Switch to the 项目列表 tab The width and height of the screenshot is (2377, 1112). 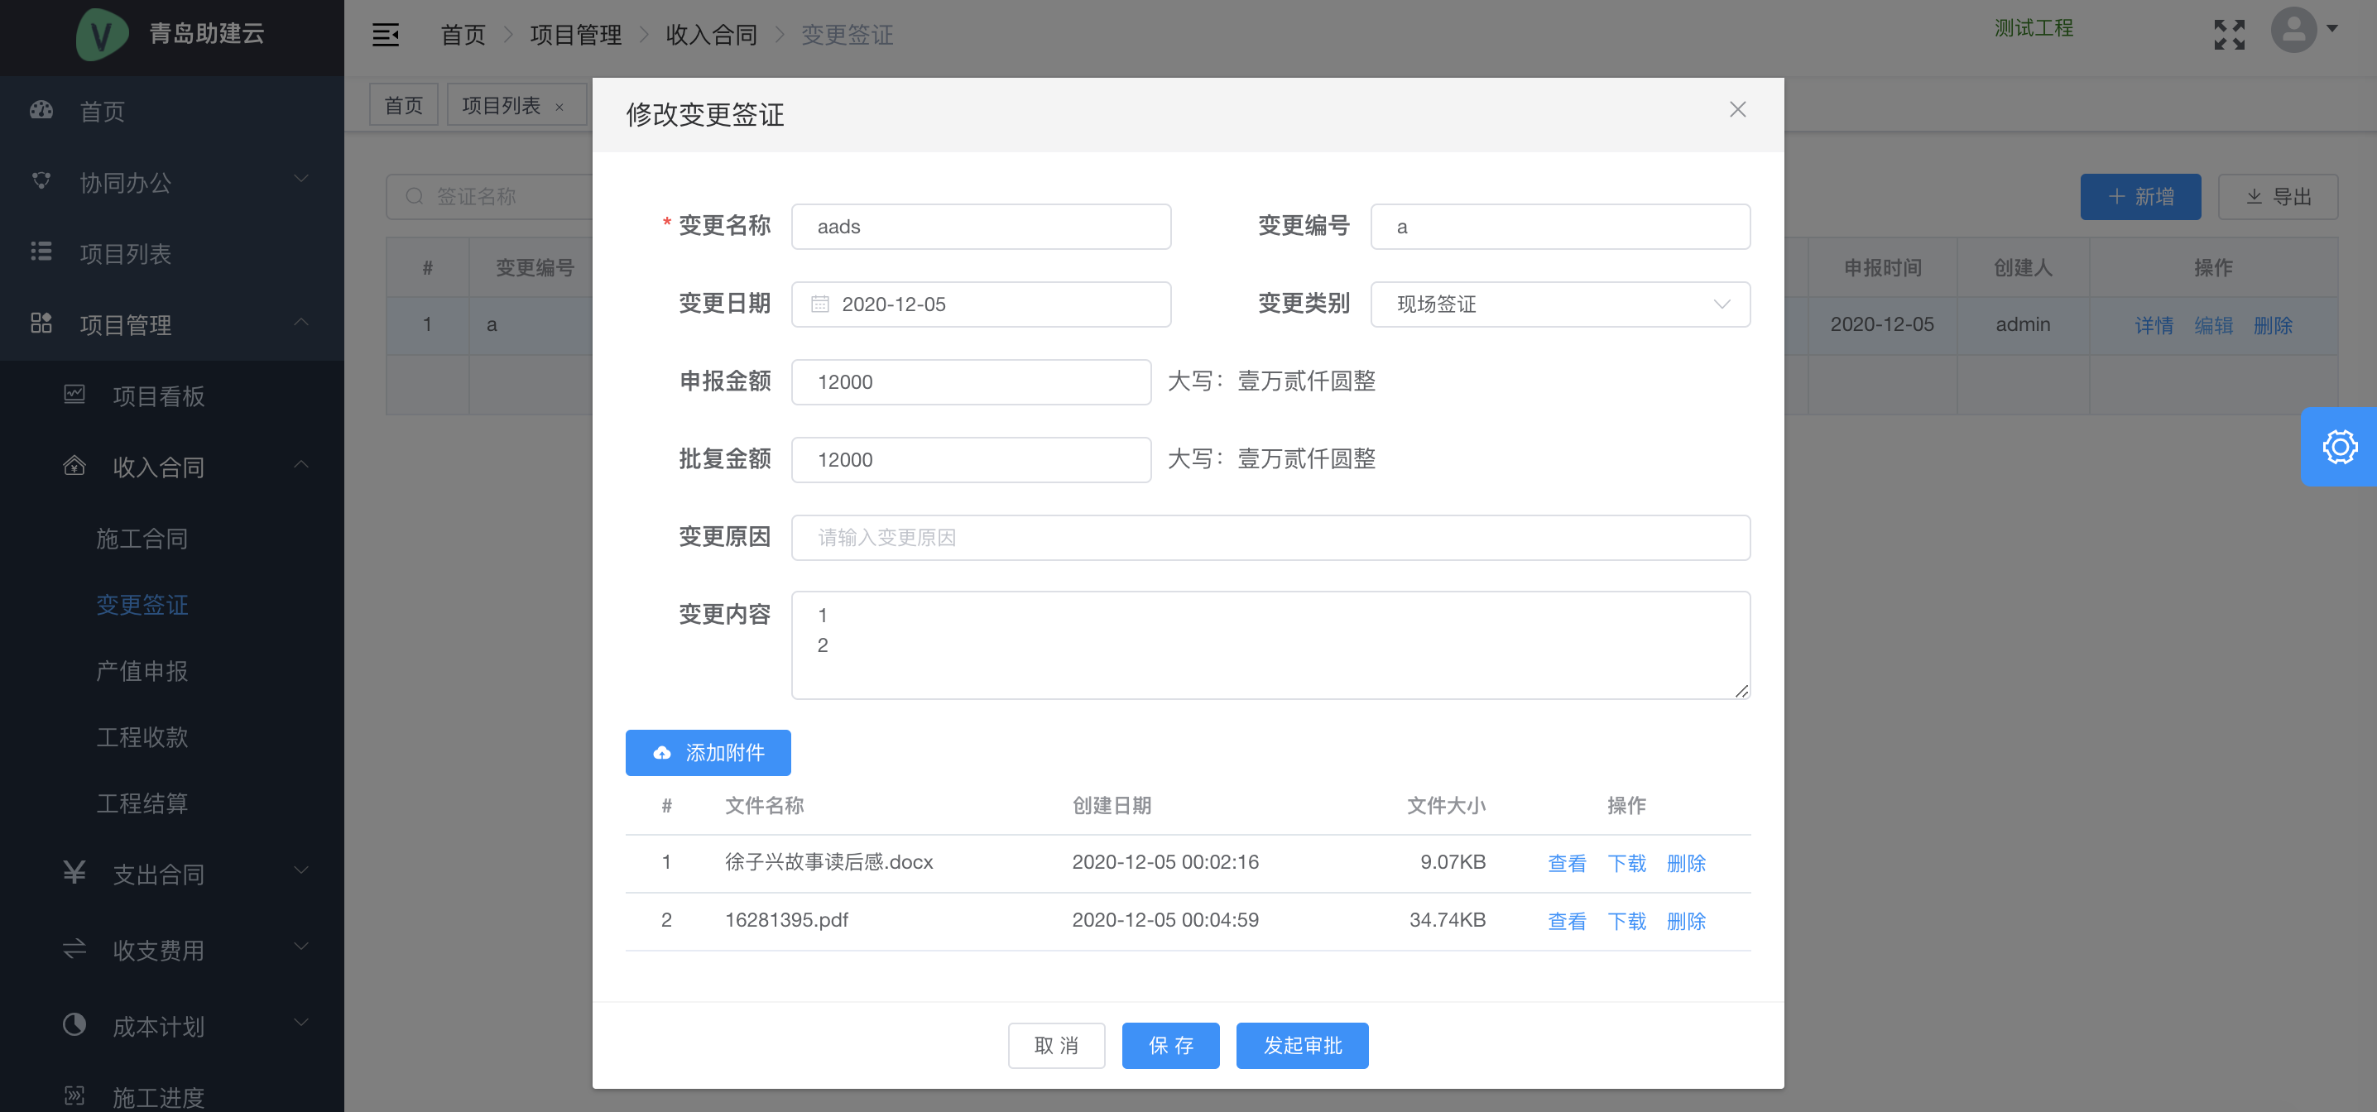tap(501, 105)
